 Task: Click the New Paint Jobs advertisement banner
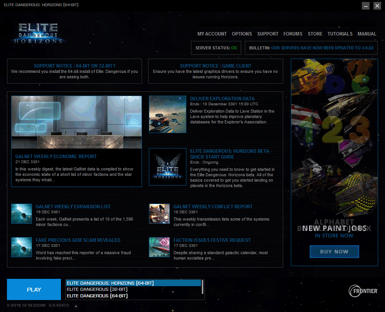[334, 162]
